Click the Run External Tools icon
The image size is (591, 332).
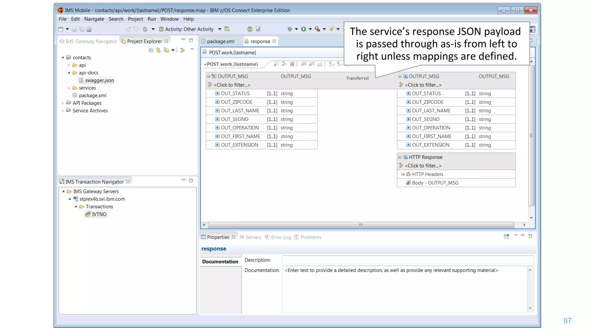pos(317,29)
